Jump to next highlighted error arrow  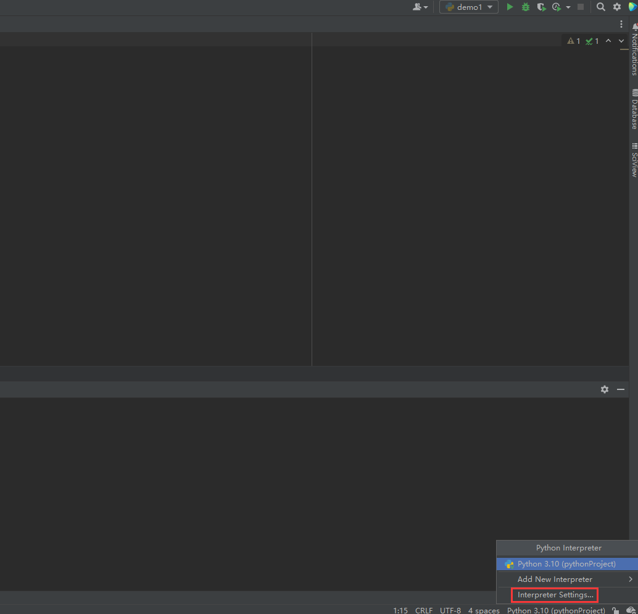click(621, 41)
